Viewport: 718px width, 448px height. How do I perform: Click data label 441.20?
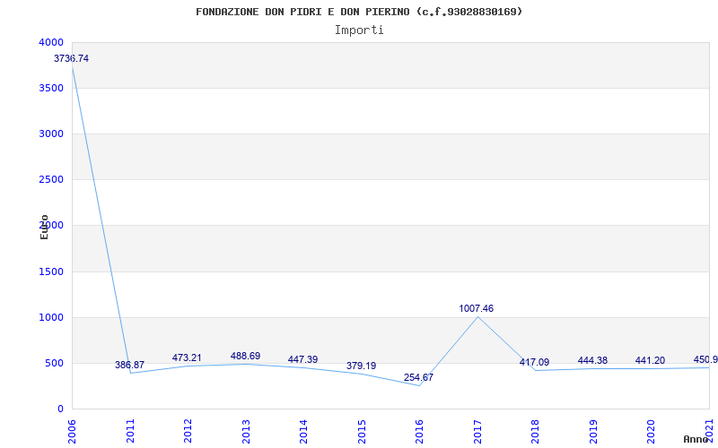tap(650, 360)
